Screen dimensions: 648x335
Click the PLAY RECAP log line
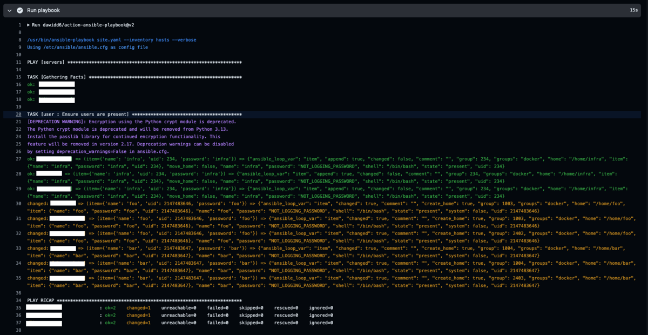click(134, 300)
